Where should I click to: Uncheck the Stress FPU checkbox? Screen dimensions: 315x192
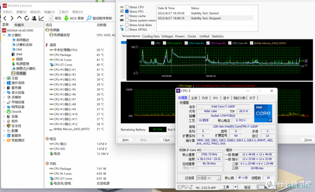[127, 11]
